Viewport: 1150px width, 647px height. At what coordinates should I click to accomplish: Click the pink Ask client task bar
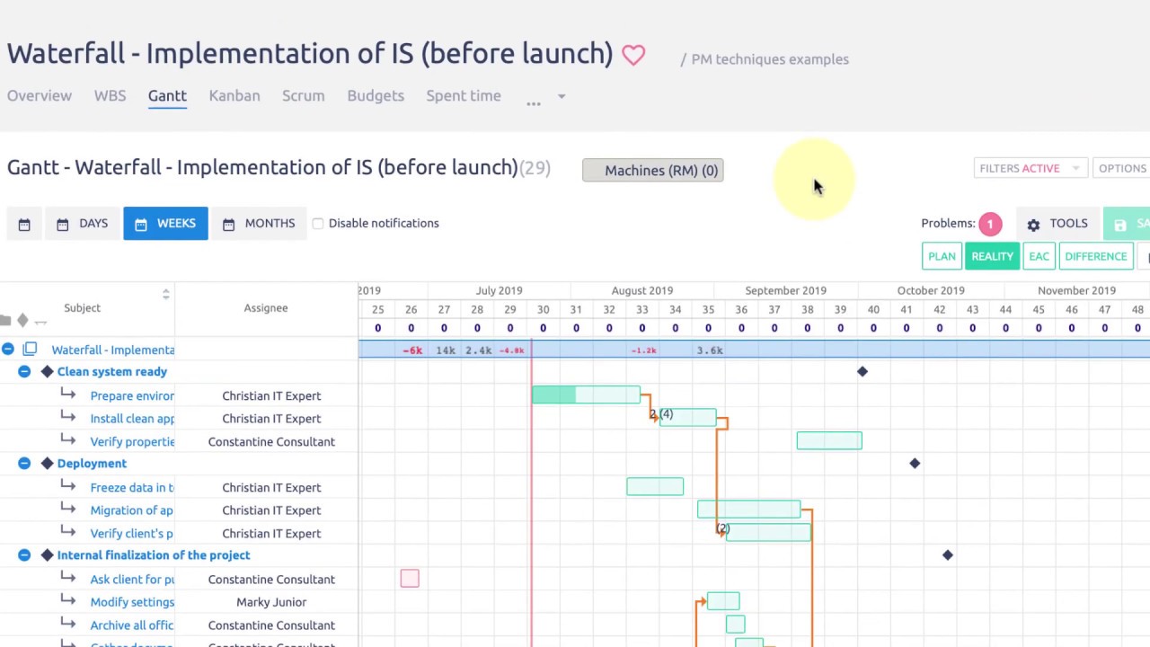(x=410, y=579)
